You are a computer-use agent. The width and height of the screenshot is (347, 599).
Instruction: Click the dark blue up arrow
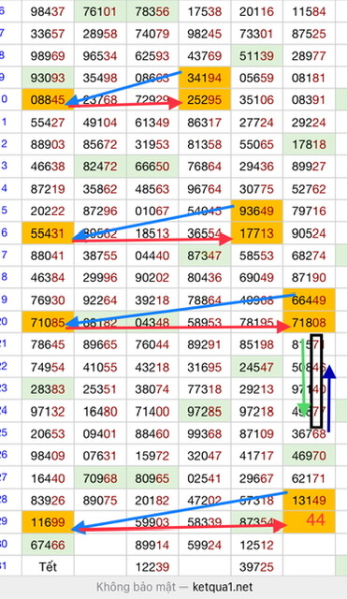329,398
